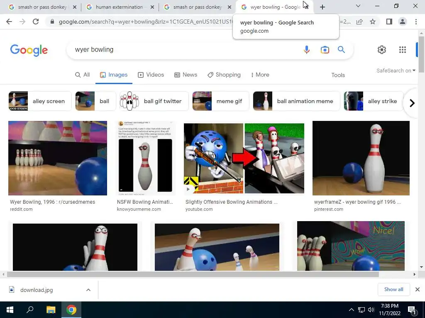Open File Explorer from taskbar
The width and height of the screenshot is (425, 318).
51,310
